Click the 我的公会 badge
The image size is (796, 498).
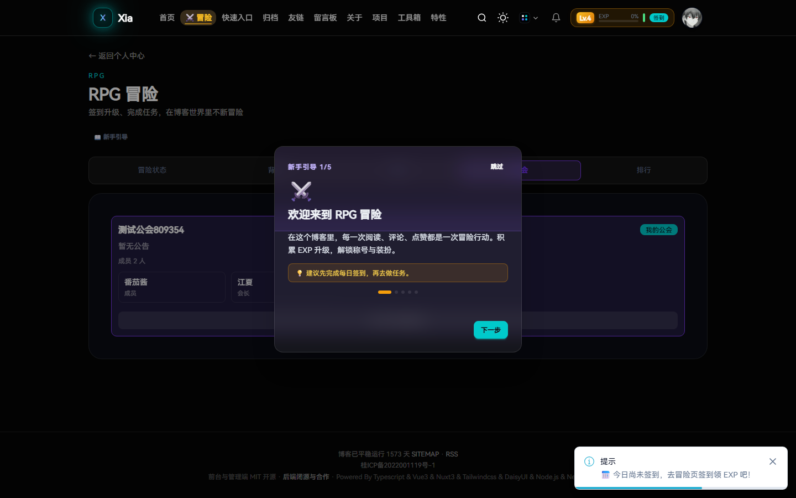click(x=659, y=230)
